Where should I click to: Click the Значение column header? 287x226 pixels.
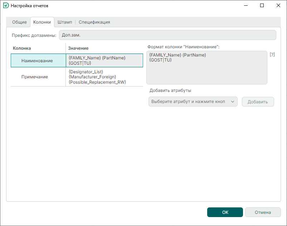click(78, 48)
